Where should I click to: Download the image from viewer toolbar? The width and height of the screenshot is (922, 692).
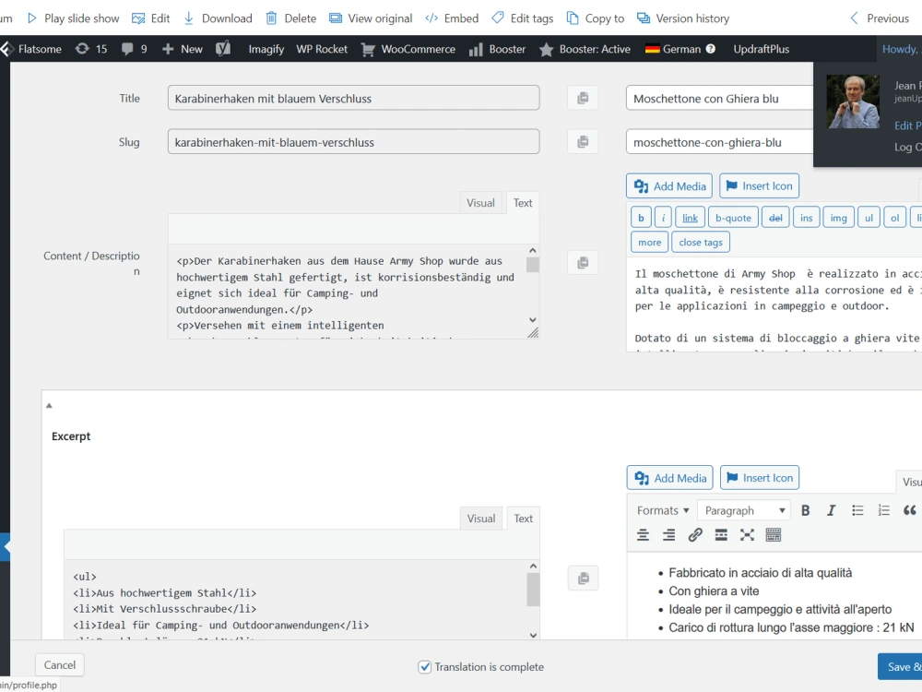click(218, 18)
